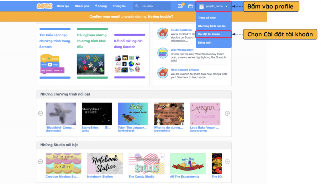Open the New Scratch Emojis! news title

click(185, 70)
